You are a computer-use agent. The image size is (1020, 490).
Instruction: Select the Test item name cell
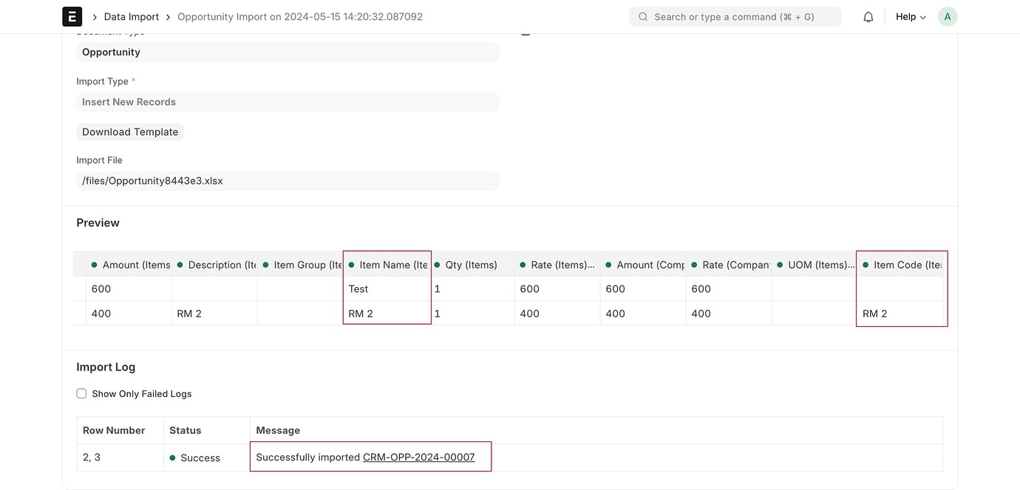click(x=387, y=289)
